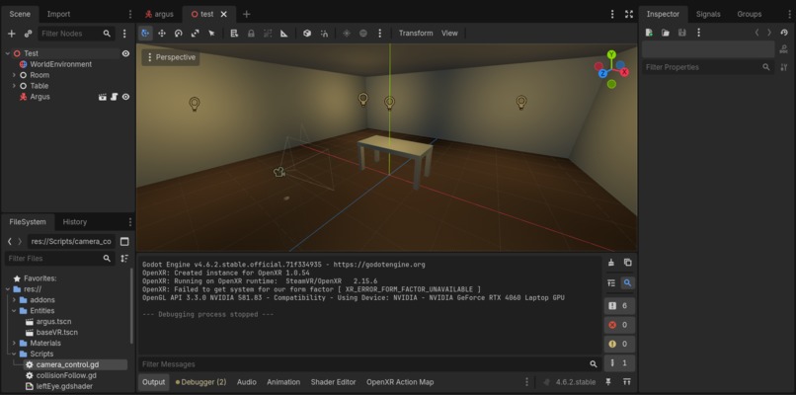Click the Filter Messages field
Image resolution: width=796 pixels, height=395 pixels.
coord(362,364)
